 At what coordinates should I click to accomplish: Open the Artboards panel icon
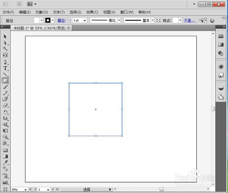pyautogui.click(x=221, y=96)
